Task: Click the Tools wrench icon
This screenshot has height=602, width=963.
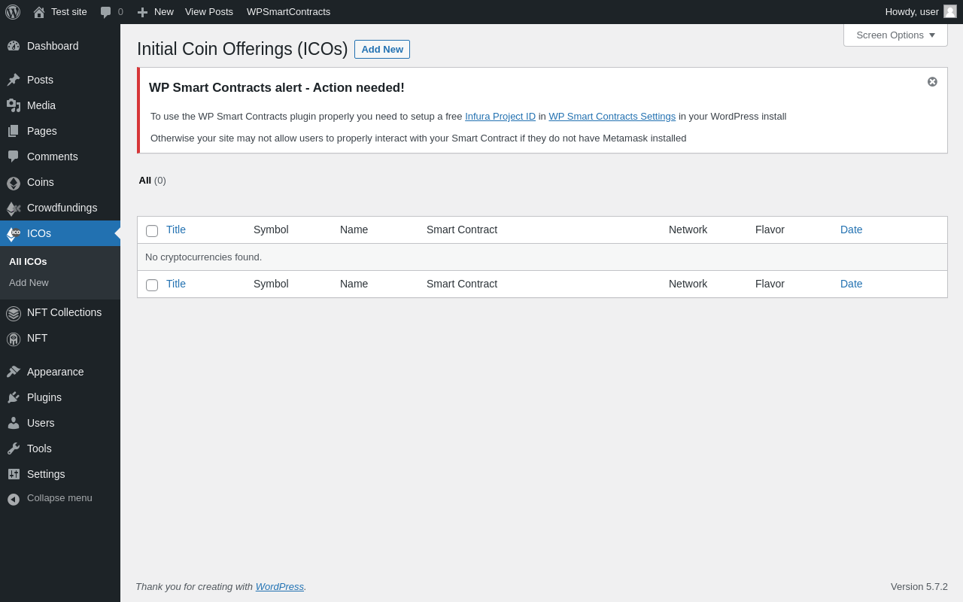Action: (14, 448)
